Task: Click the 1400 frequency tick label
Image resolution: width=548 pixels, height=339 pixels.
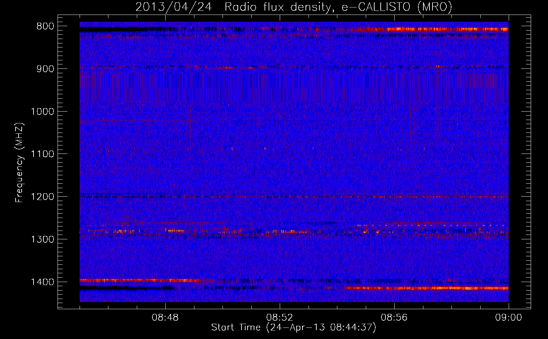Action: pyautogui.click(x=43, y=282)
